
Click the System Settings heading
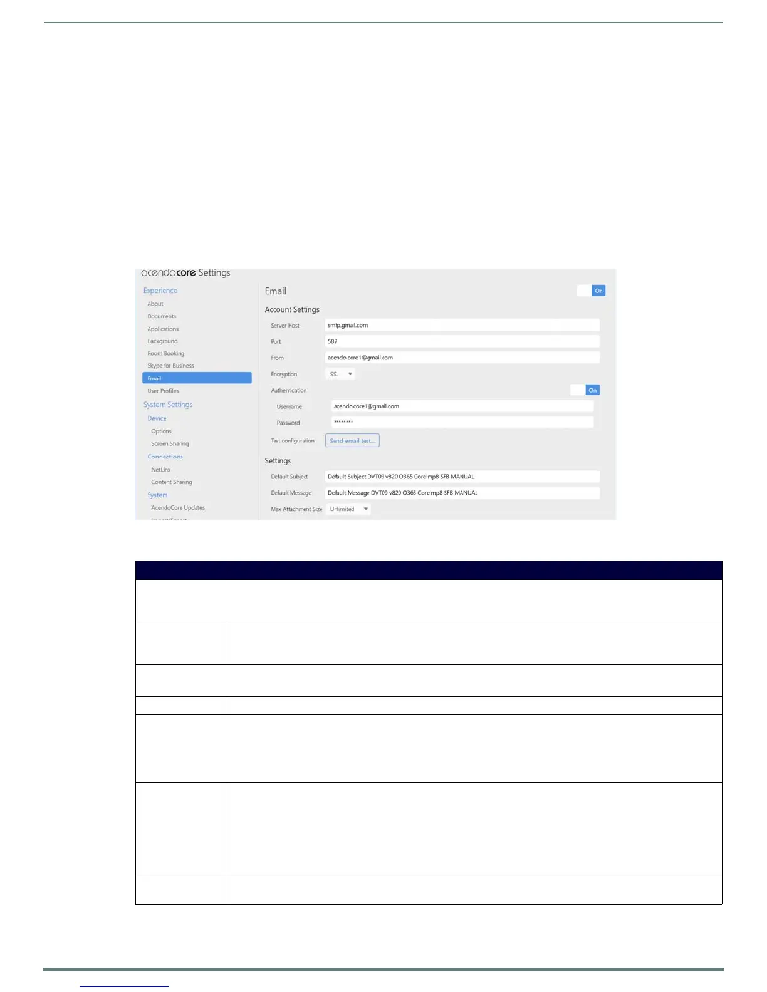pyautogui.click(x=168, y=405)
